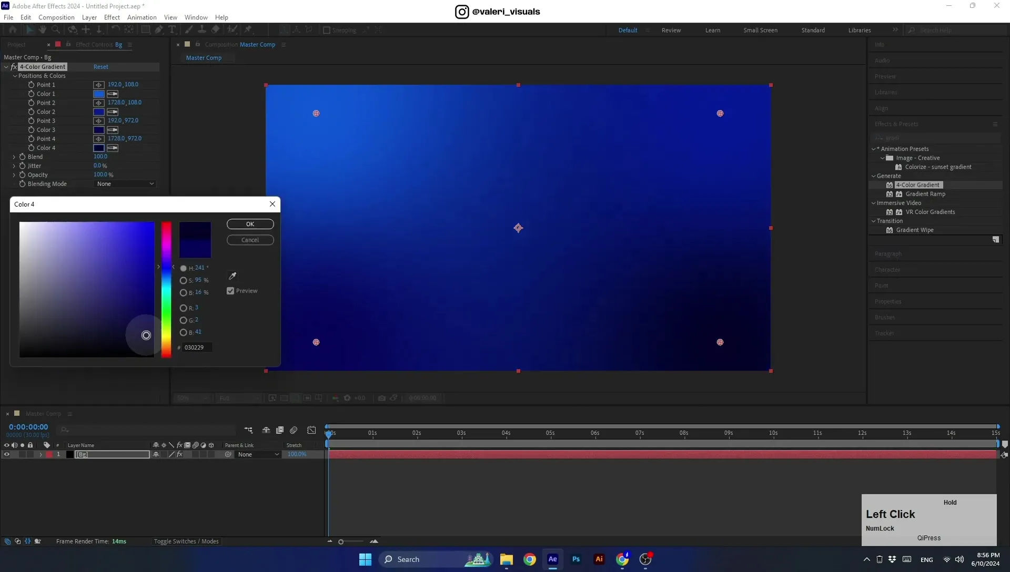Viewport: 1010px width, 572px height.
Task: Click the Color 1 eyedropper icon
Action: pyautogui.click(x=113, y=94)
